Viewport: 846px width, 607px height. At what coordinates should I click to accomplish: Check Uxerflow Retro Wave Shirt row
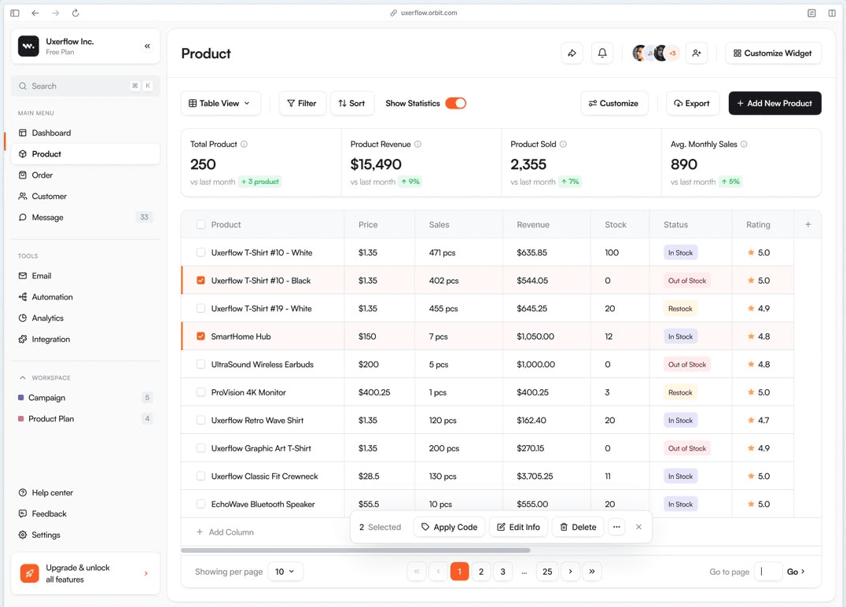(200, 421)
